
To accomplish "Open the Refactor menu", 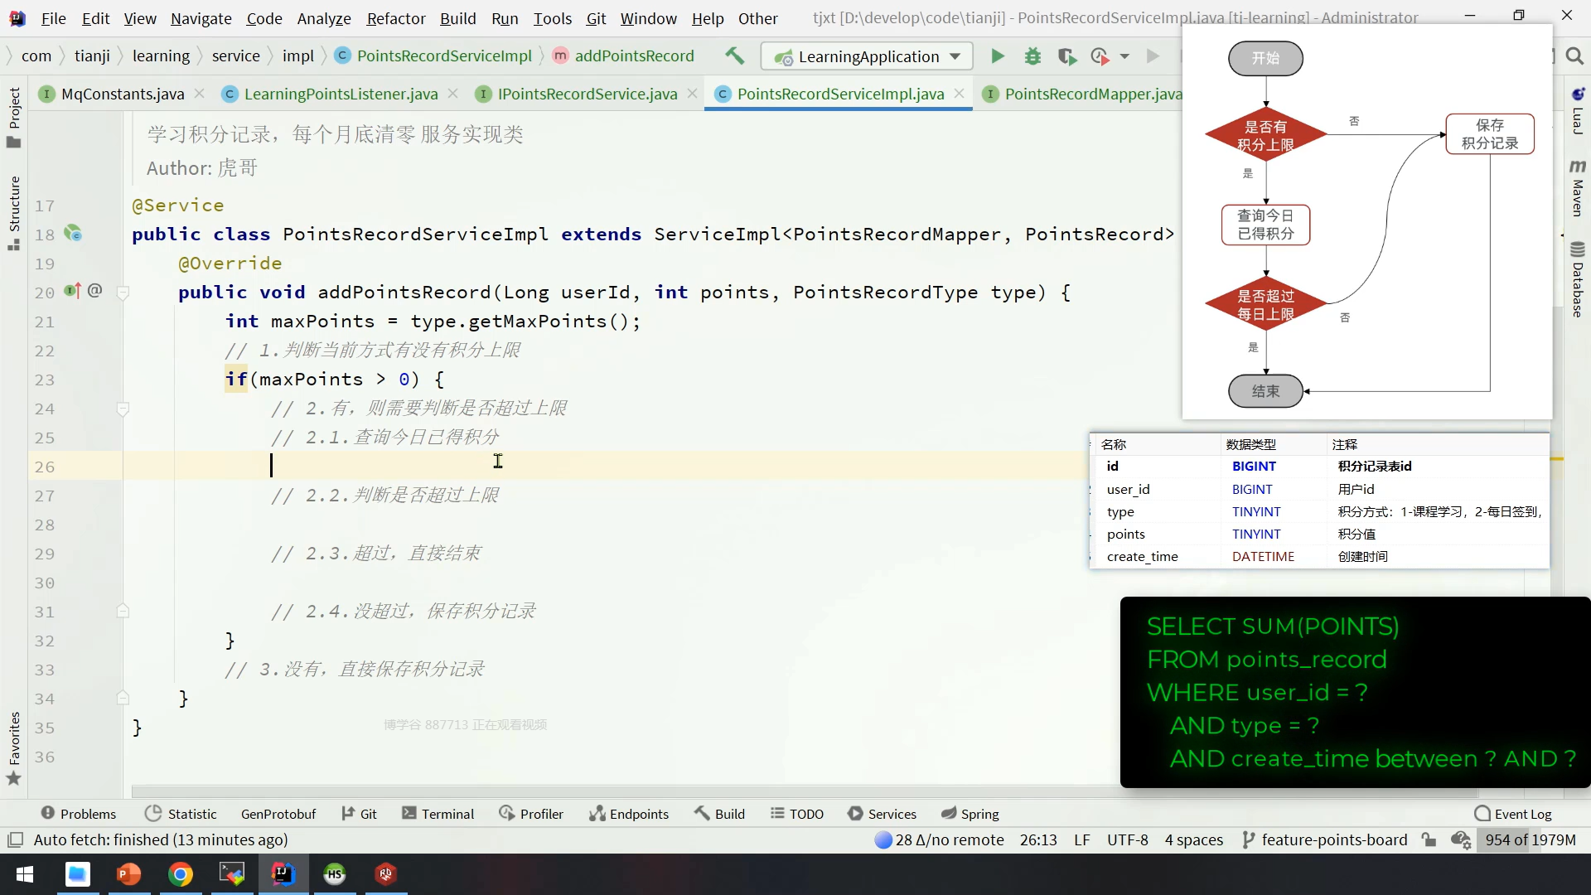I will (x=395, y=18).
